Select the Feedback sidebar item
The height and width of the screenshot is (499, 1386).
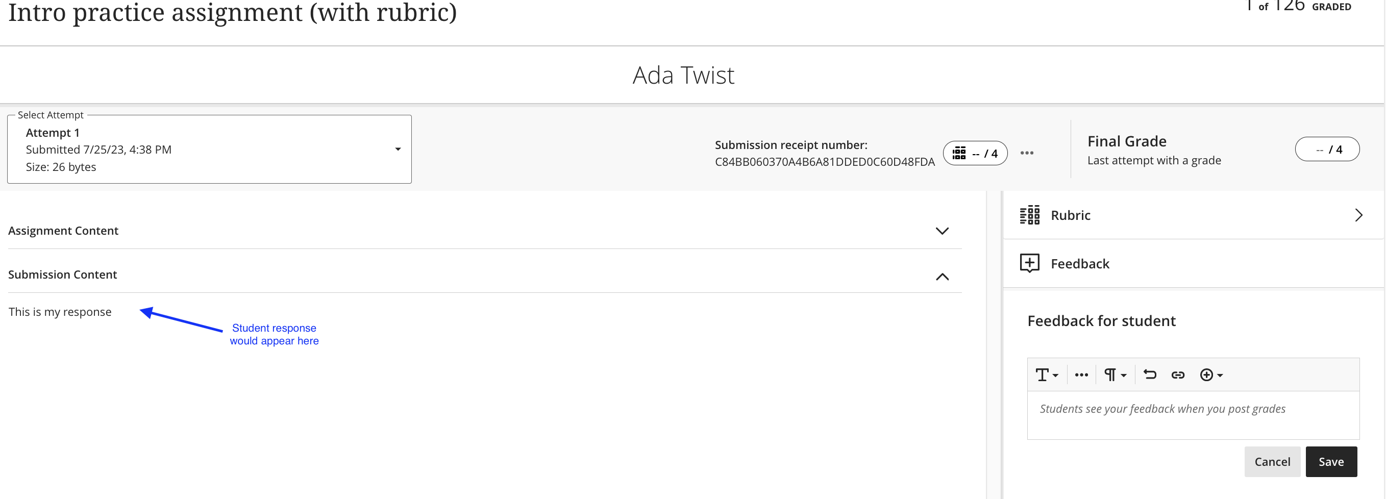1080,263
